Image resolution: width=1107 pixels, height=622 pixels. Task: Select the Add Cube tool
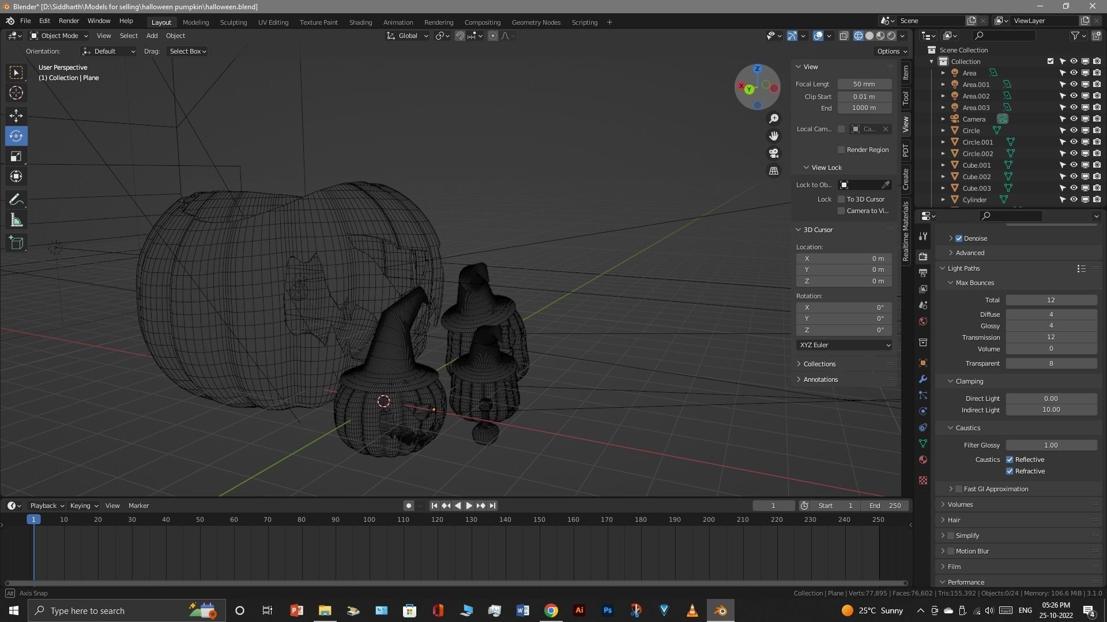(16, 243)
